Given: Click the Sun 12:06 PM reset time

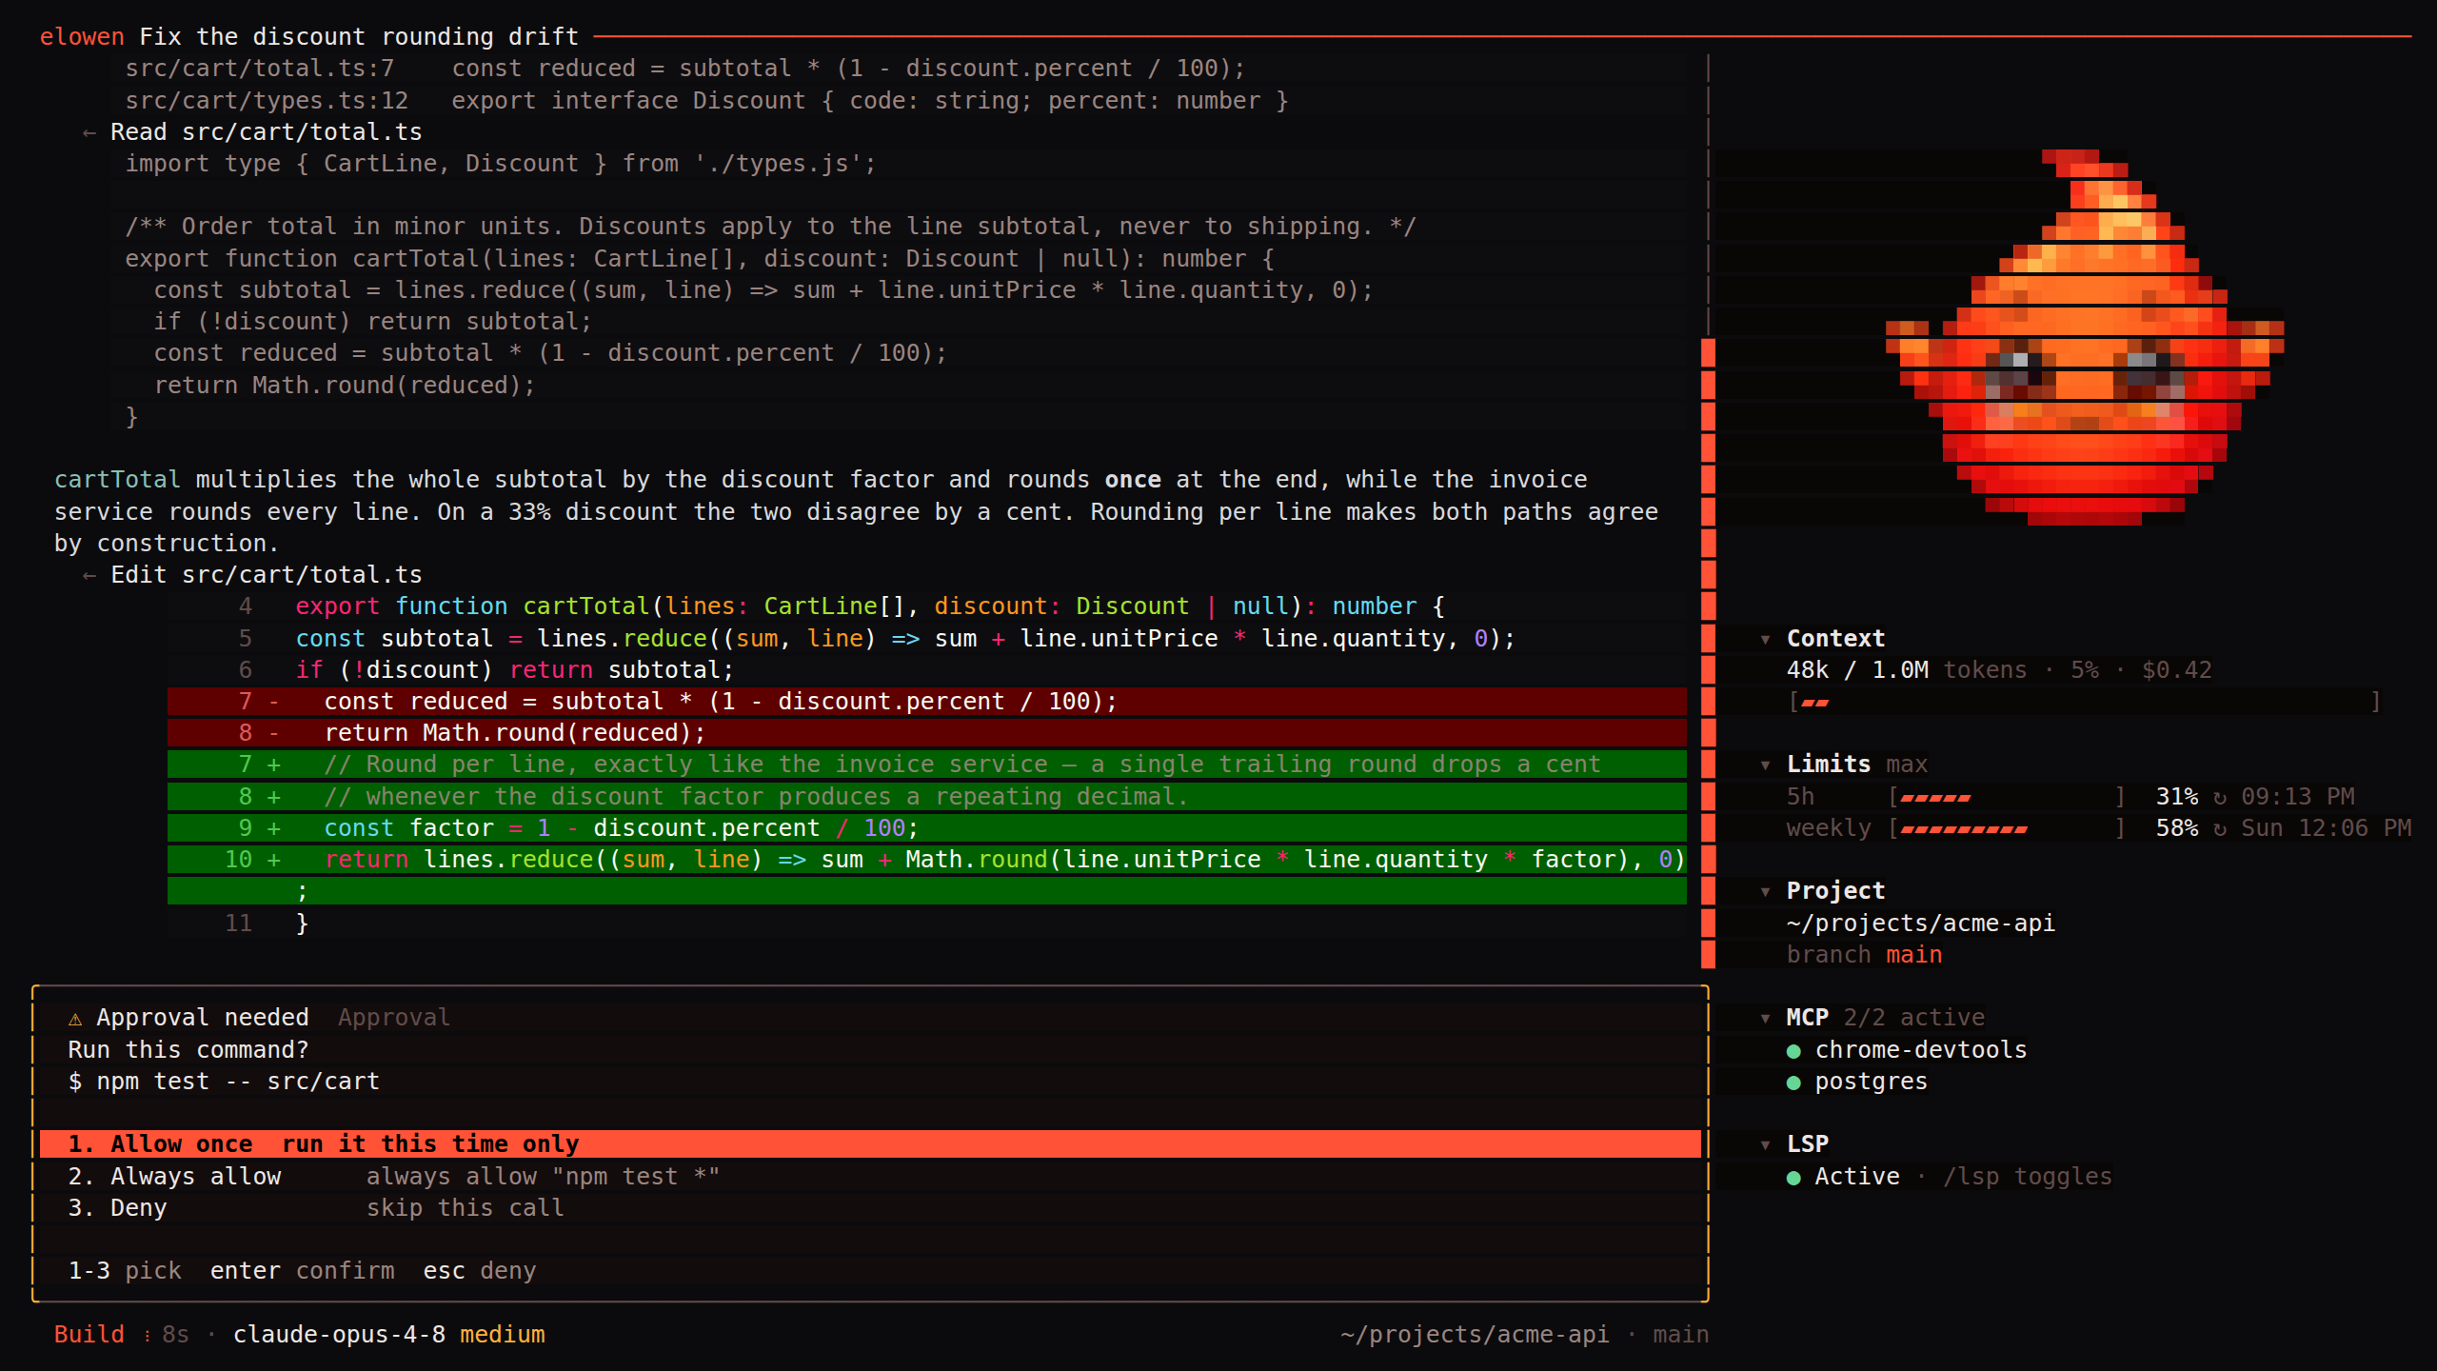Looking at the screenshot, I should pyautogui.click(x=2327, y=828).
